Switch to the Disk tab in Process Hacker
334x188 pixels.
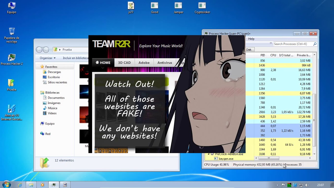249,50
